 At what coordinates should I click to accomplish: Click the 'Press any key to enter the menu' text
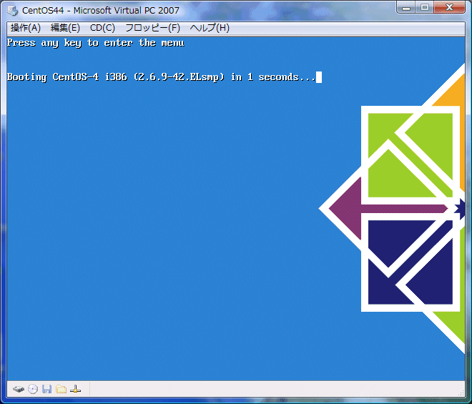(x=96, y=43)
